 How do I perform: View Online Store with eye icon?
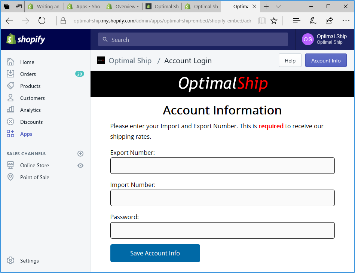tap(80, 166)
